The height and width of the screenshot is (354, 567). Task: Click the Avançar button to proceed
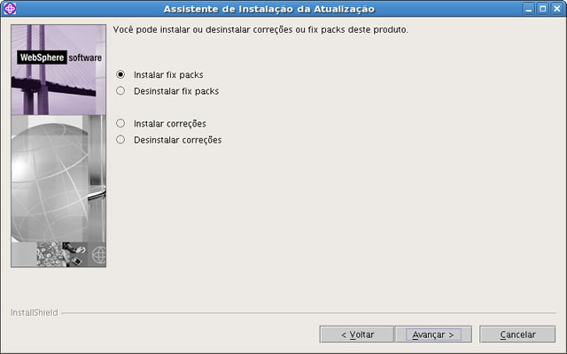pos(433,335)
